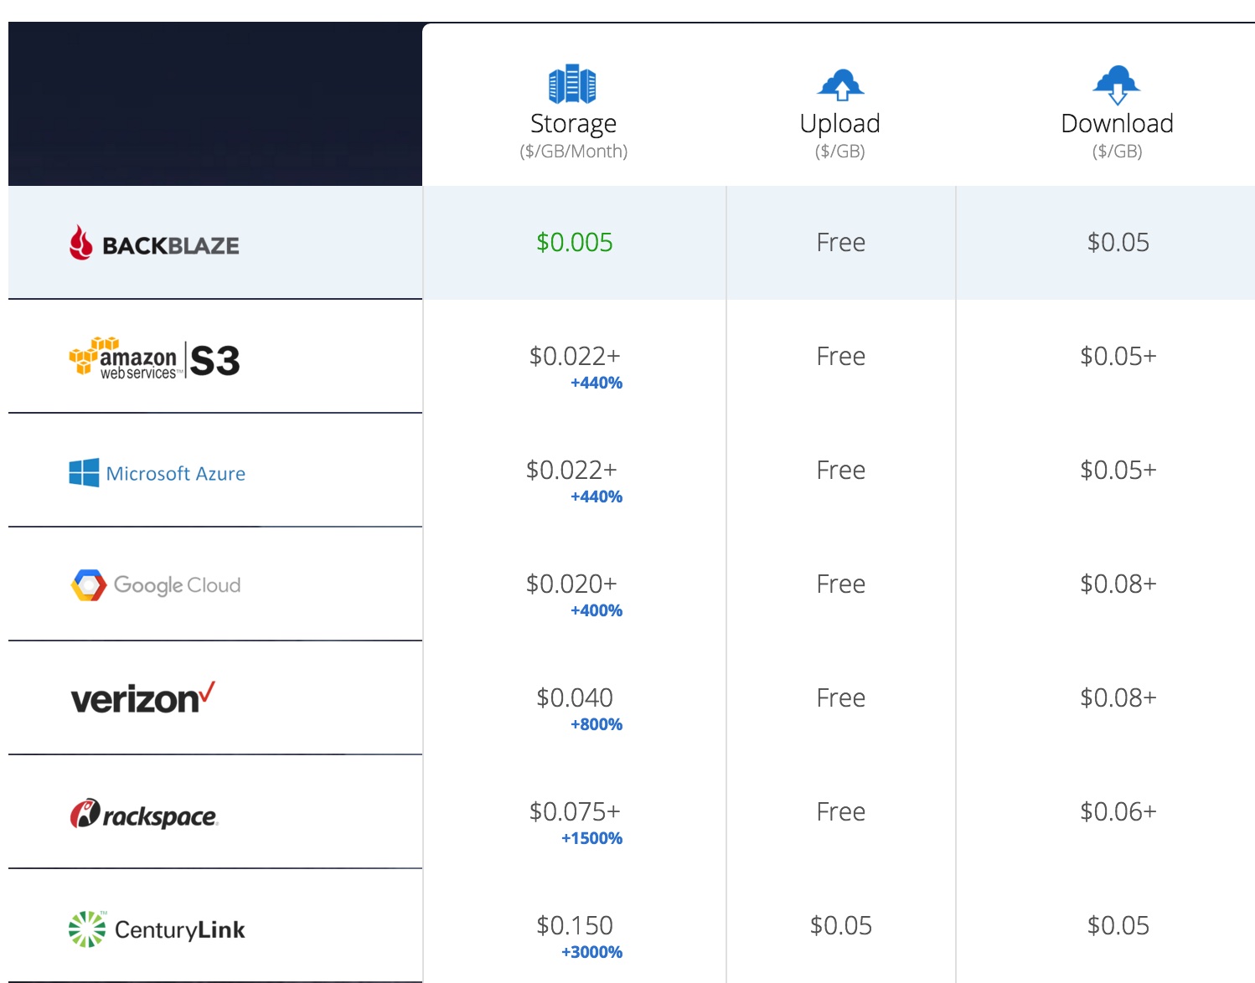
Task: Click Rackspace download price $0.06+
Action: (x=1118, y=812)
